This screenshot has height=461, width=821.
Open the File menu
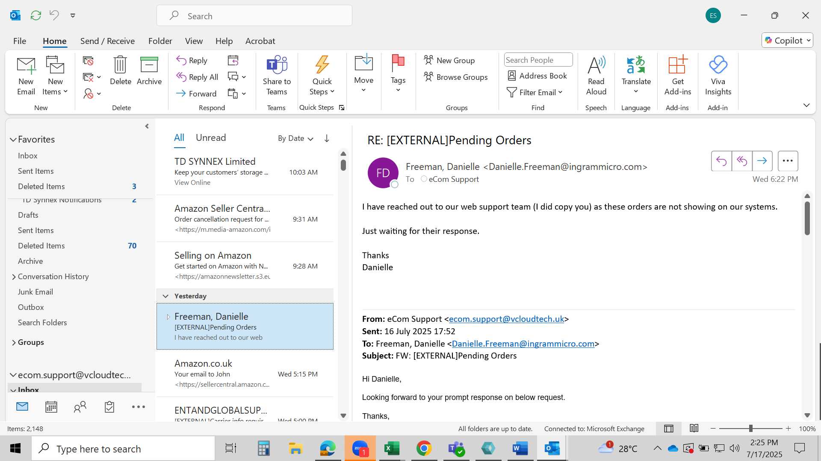pyautogui.click(x=20, y=41)
